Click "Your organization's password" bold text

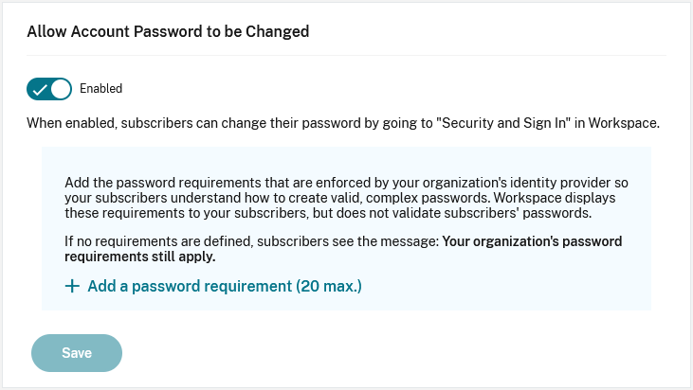click(532, 241)
